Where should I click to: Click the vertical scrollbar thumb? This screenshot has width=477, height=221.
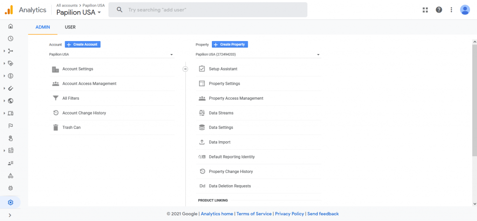474,100
